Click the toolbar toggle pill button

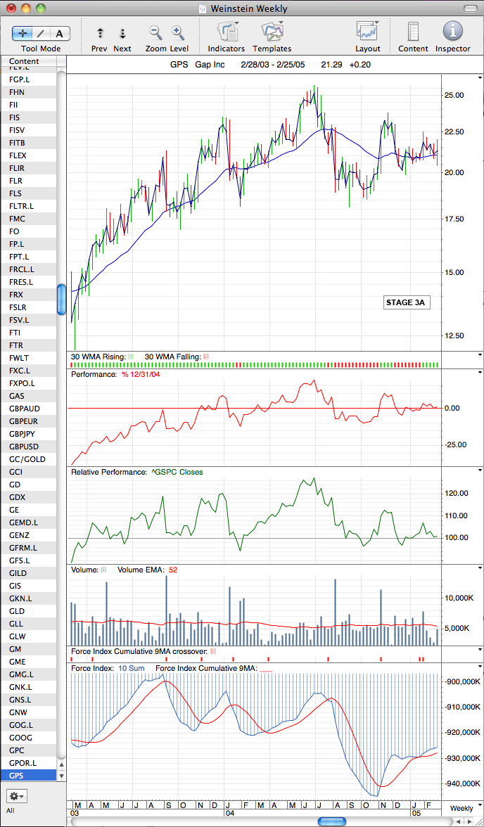470,8
